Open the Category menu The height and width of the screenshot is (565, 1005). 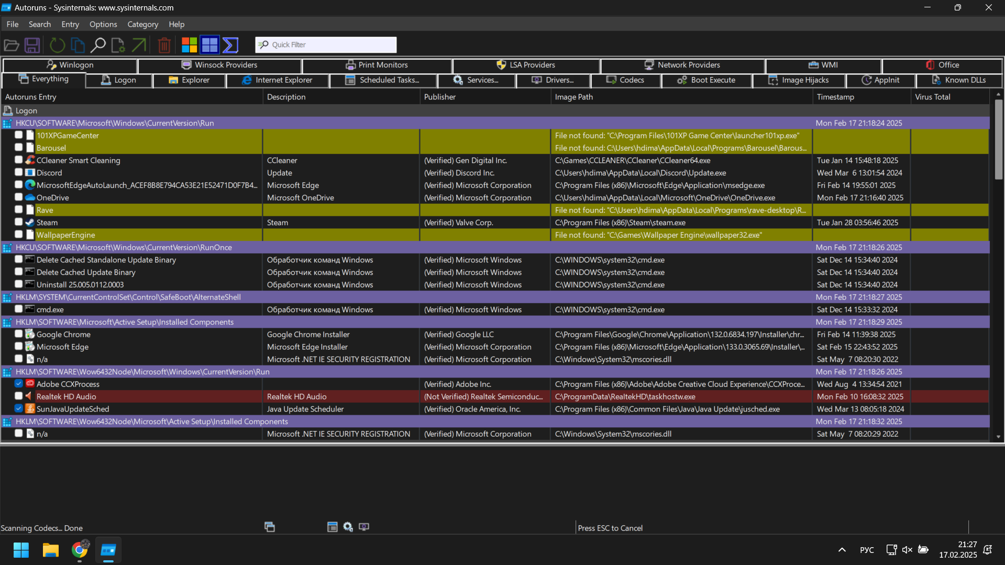[142, 24]
